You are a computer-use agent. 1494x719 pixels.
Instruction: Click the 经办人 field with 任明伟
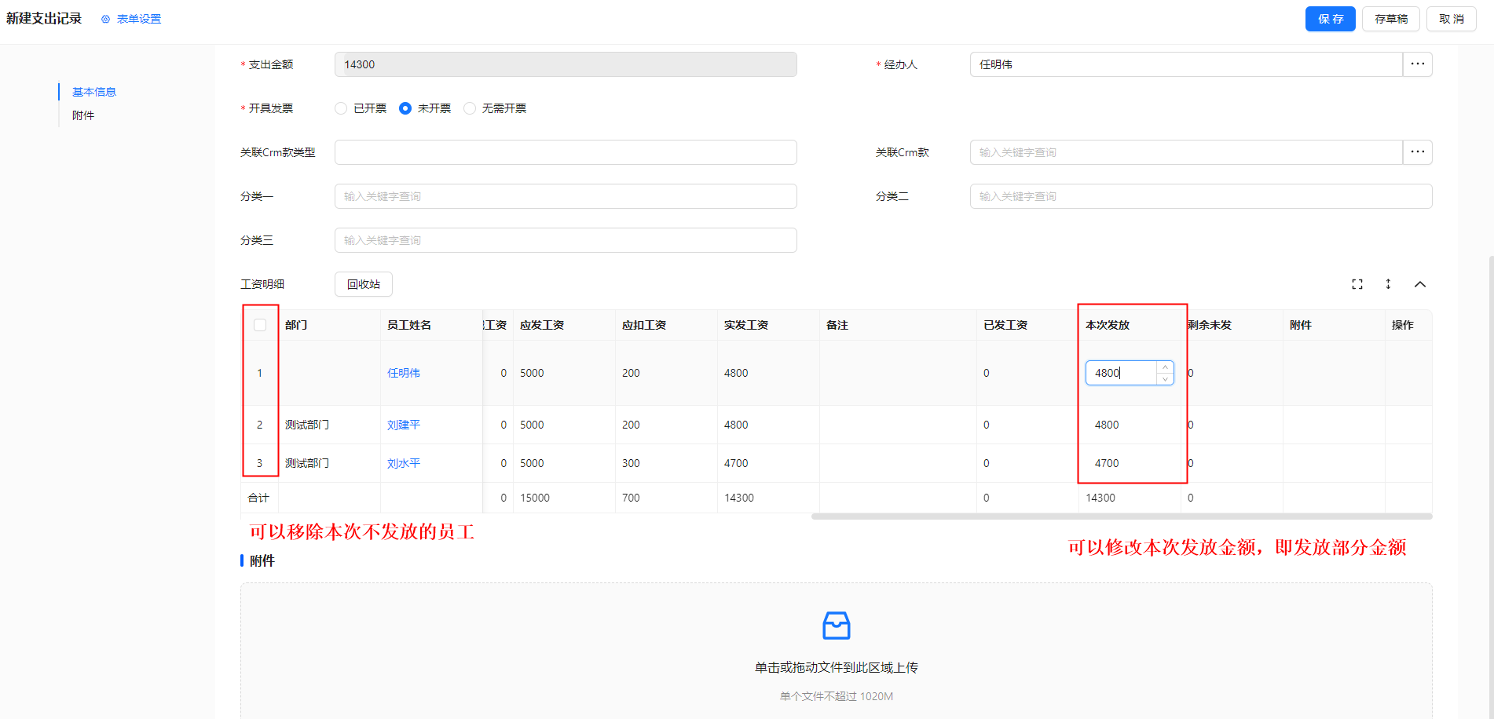tap(1186, 64)
